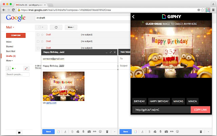Check the second Draft row checkbox

pyautogui.click(x=38, y=41)
